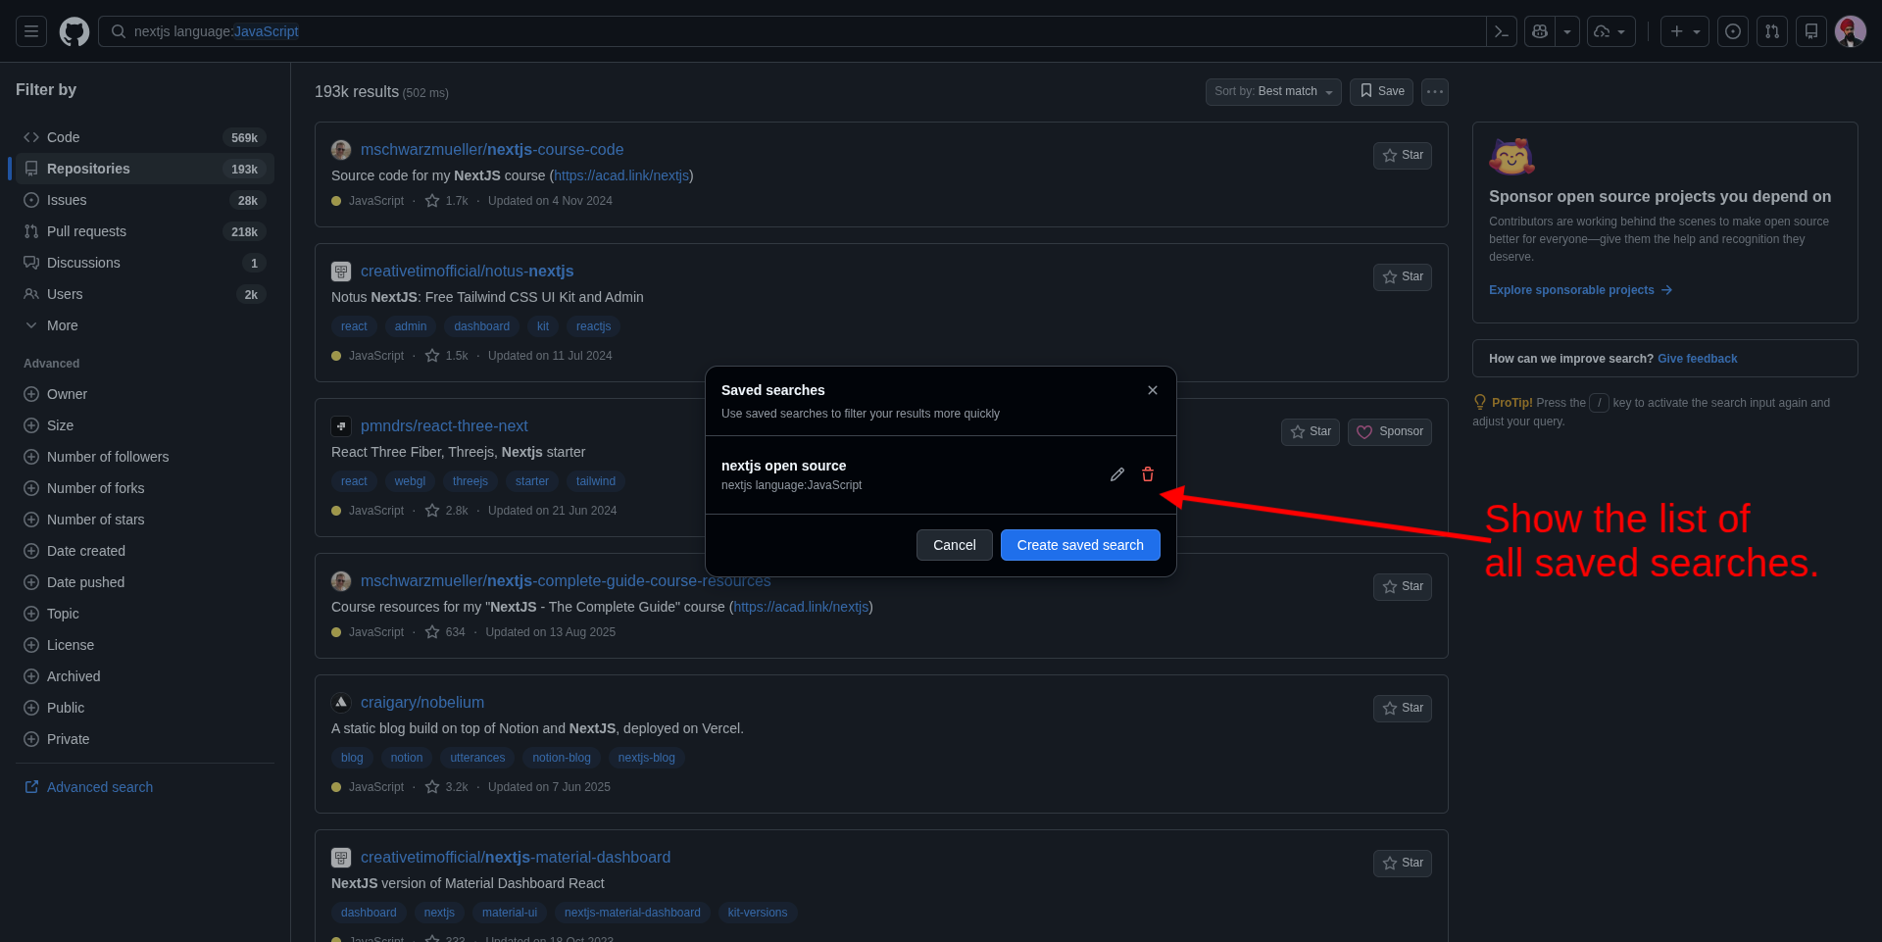Open the three-dot more options menu
1882x942 pixels.
point(1435,91)
